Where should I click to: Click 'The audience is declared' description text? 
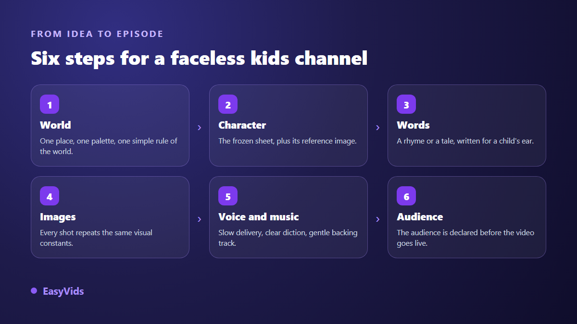click(x=465, y=238)
